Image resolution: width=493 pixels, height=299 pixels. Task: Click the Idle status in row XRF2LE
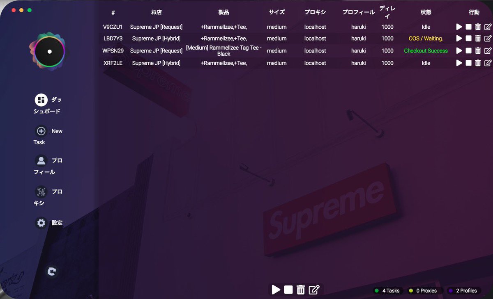(x=426, y=63)
